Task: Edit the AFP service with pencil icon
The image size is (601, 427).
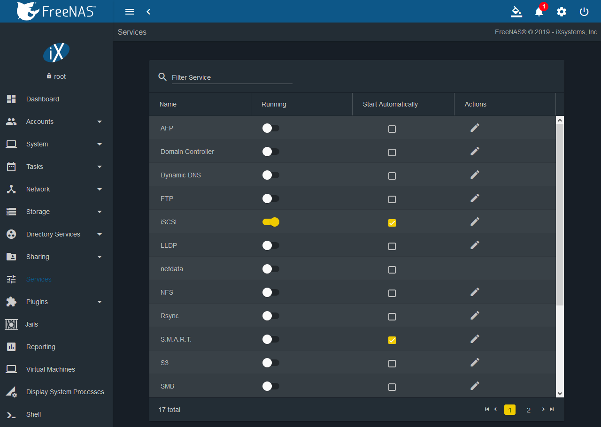Action: click(475, 128)
